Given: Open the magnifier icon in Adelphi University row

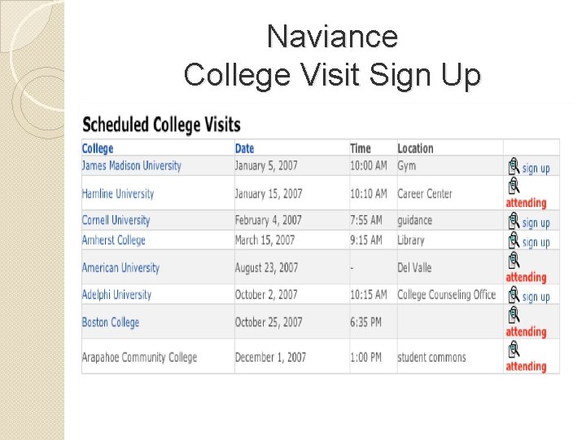Looking at the screenshot, I should click(x=514, y=295).
